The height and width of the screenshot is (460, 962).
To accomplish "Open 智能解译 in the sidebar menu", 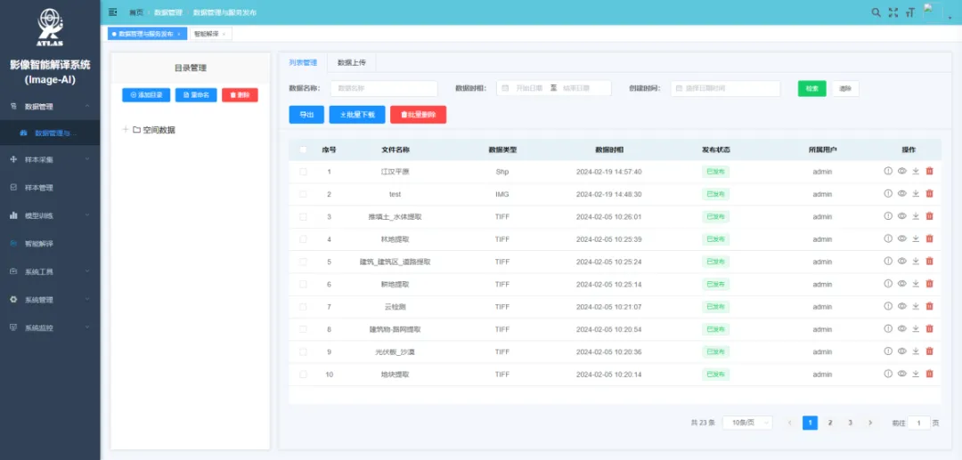I will pyautogui.click(x=39, y=244).
